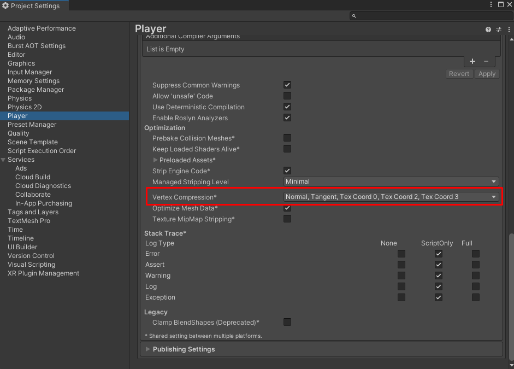The image size is (514, 369).
Task: Select Graphics settings category
Action: tap(21, 63)
